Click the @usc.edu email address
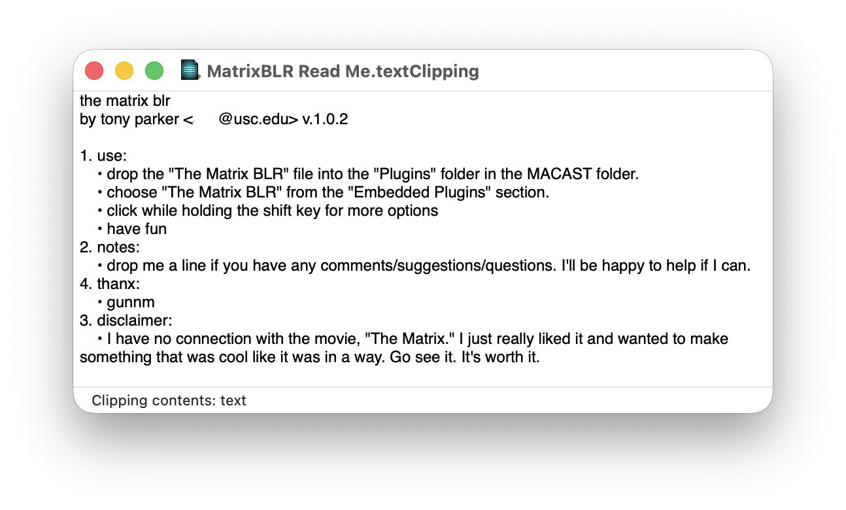 [x=258, y=120]
